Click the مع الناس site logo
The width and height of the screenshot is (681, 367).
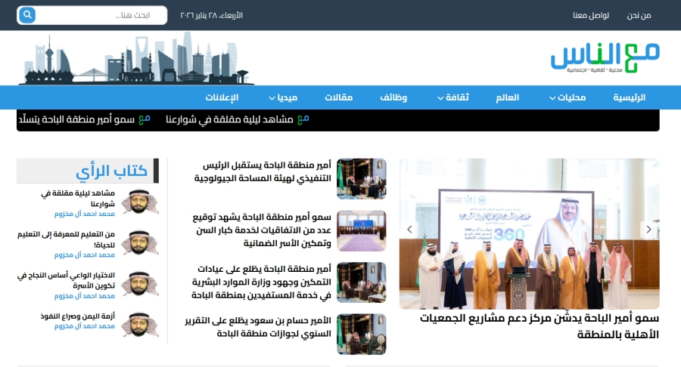605,57
